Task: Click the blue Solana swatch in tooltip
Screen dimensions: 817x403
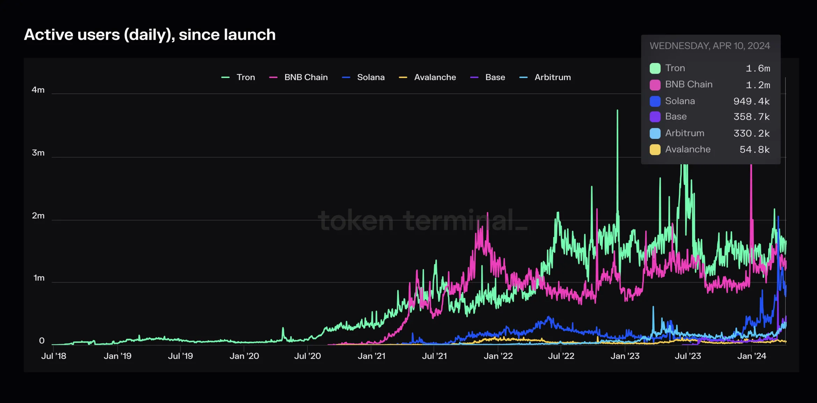Action: [x=655, y=101]
